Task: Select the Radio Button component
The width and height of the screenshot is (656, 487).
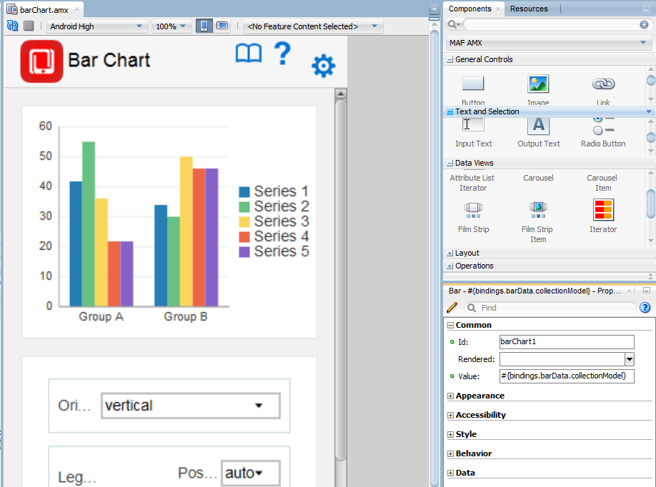Action: coord(603,133)
